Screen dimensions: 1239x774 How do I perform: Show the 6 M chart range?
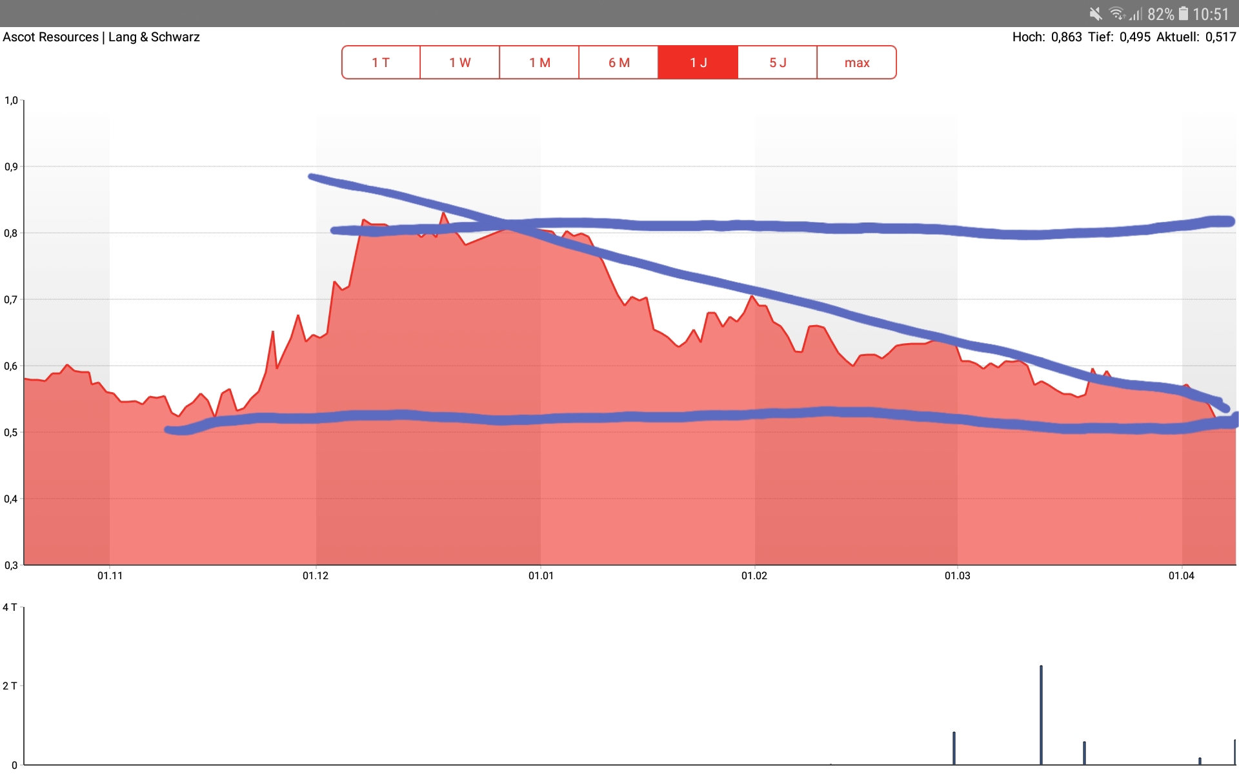pyautogui.click(x=619, y=63)
